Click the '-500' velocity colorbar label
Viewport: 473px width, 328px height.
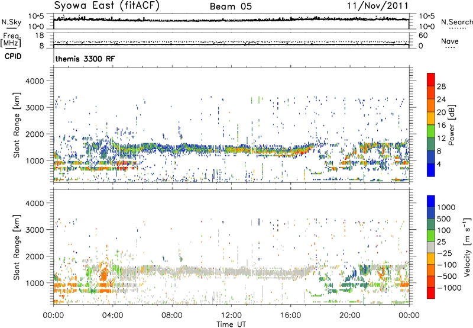coord(447,276)
